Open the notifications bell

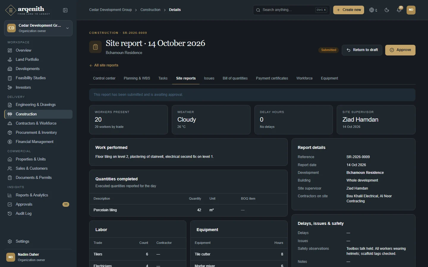pyautogui.click(x=399, y=10)
